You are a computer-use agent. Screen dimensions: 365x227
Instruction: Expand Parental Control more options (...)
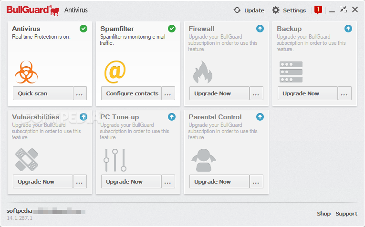click(x=256, y=181)
